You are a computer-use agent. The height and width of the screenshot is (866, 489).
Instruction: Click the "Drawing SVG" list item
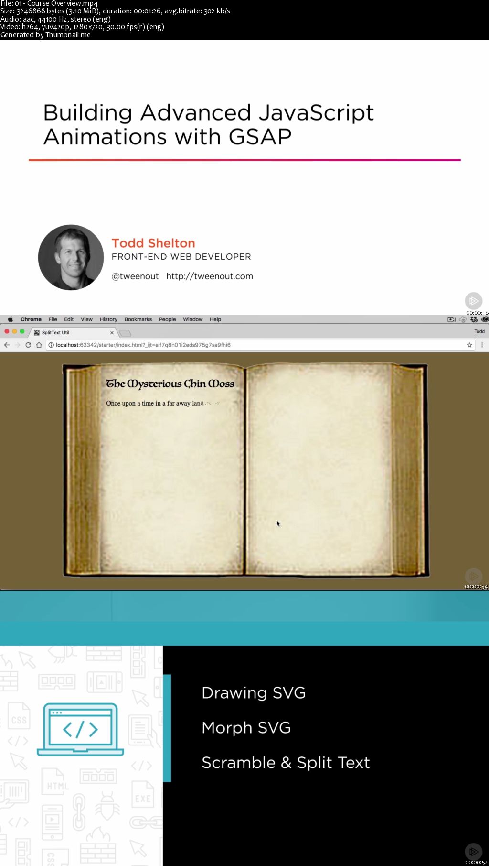254,693
